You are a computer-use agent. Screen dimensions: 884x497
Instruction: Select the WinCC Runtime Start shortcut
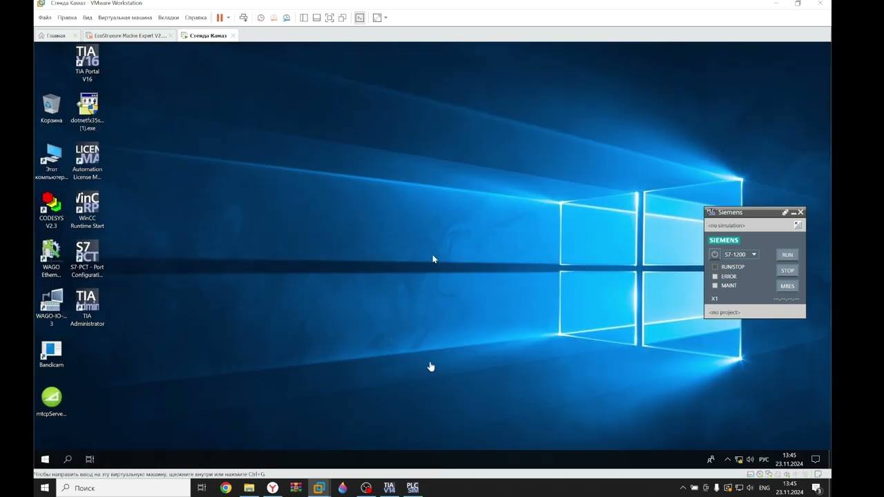87,211
